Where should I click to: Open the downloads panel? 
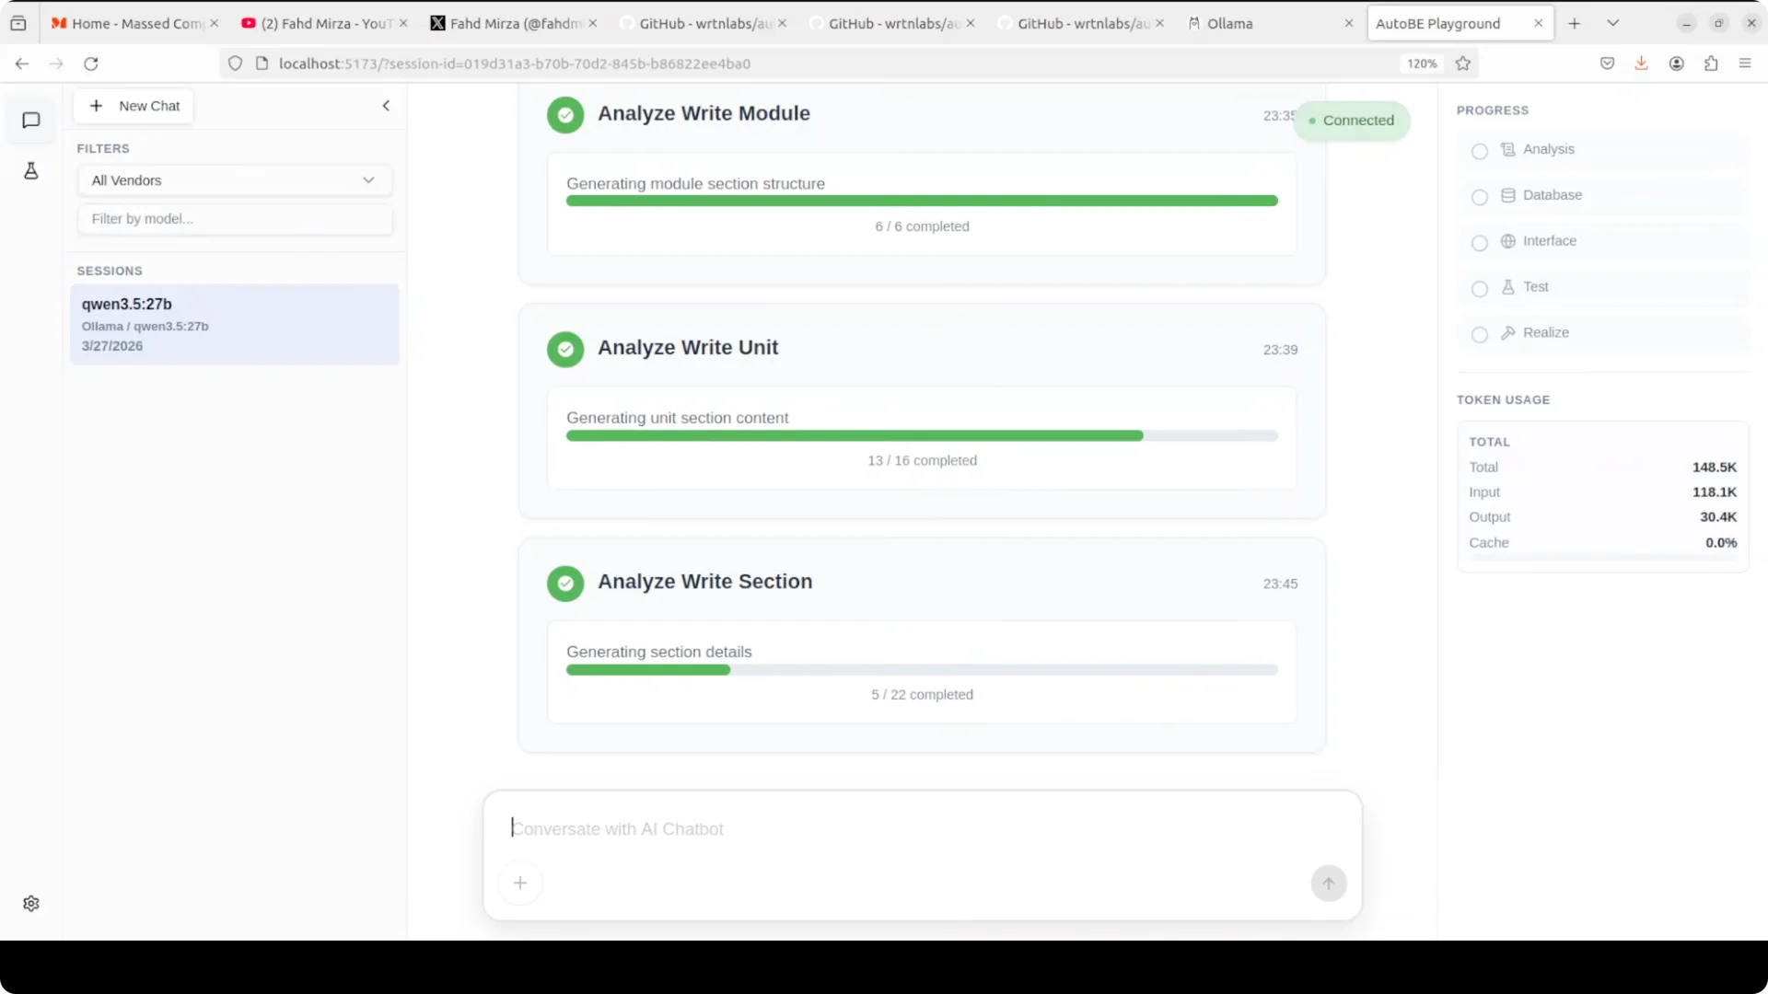(1642, 64)
